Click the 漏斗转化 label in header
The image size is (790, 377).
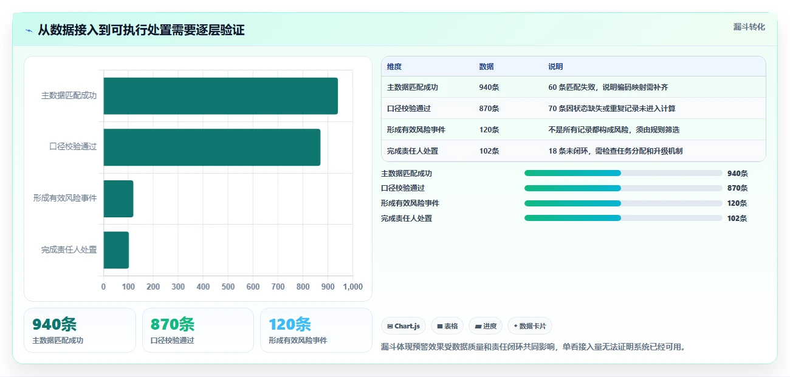click(749, 27)
